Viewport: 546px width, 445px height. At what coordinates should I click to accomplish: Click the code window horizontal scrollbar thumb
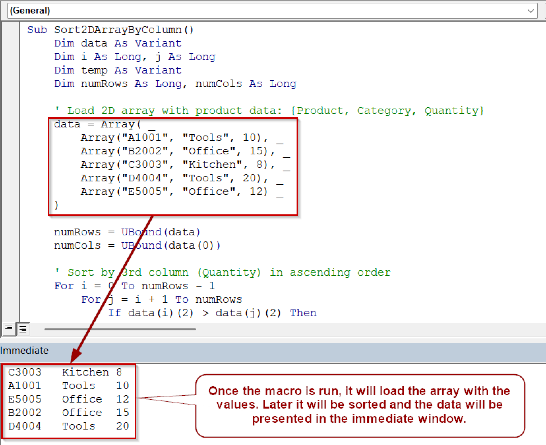pos(120,329)
